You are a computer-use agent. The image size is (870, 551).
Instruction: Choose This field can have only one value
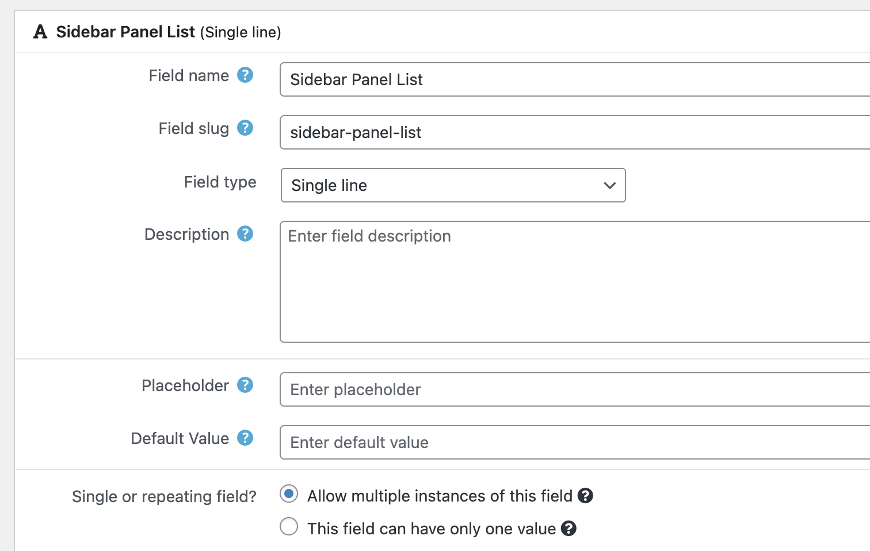pyautogui.click(x=289, y=526)
